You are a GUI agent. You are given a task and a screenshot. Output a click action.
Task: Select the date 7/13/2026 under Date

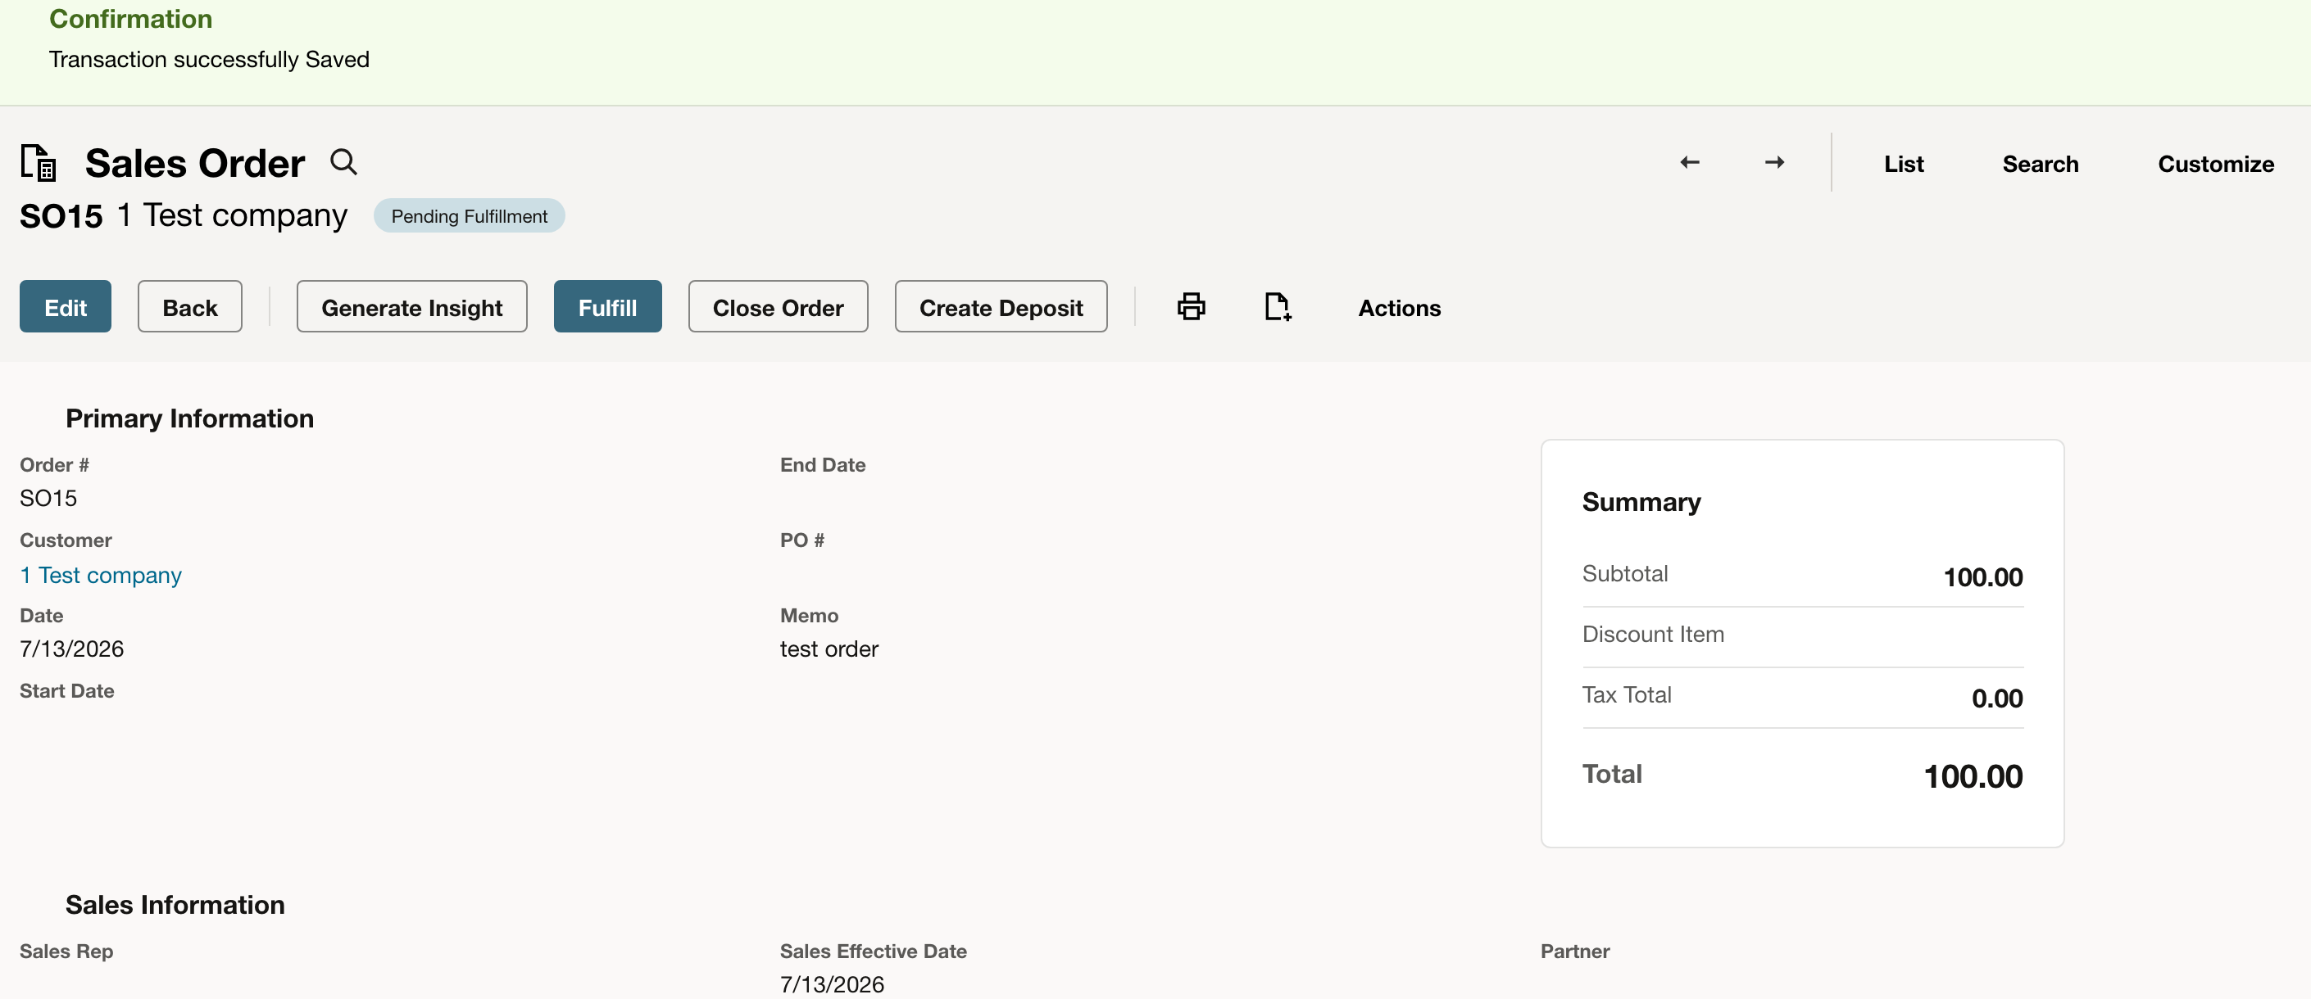coord(72,649)
